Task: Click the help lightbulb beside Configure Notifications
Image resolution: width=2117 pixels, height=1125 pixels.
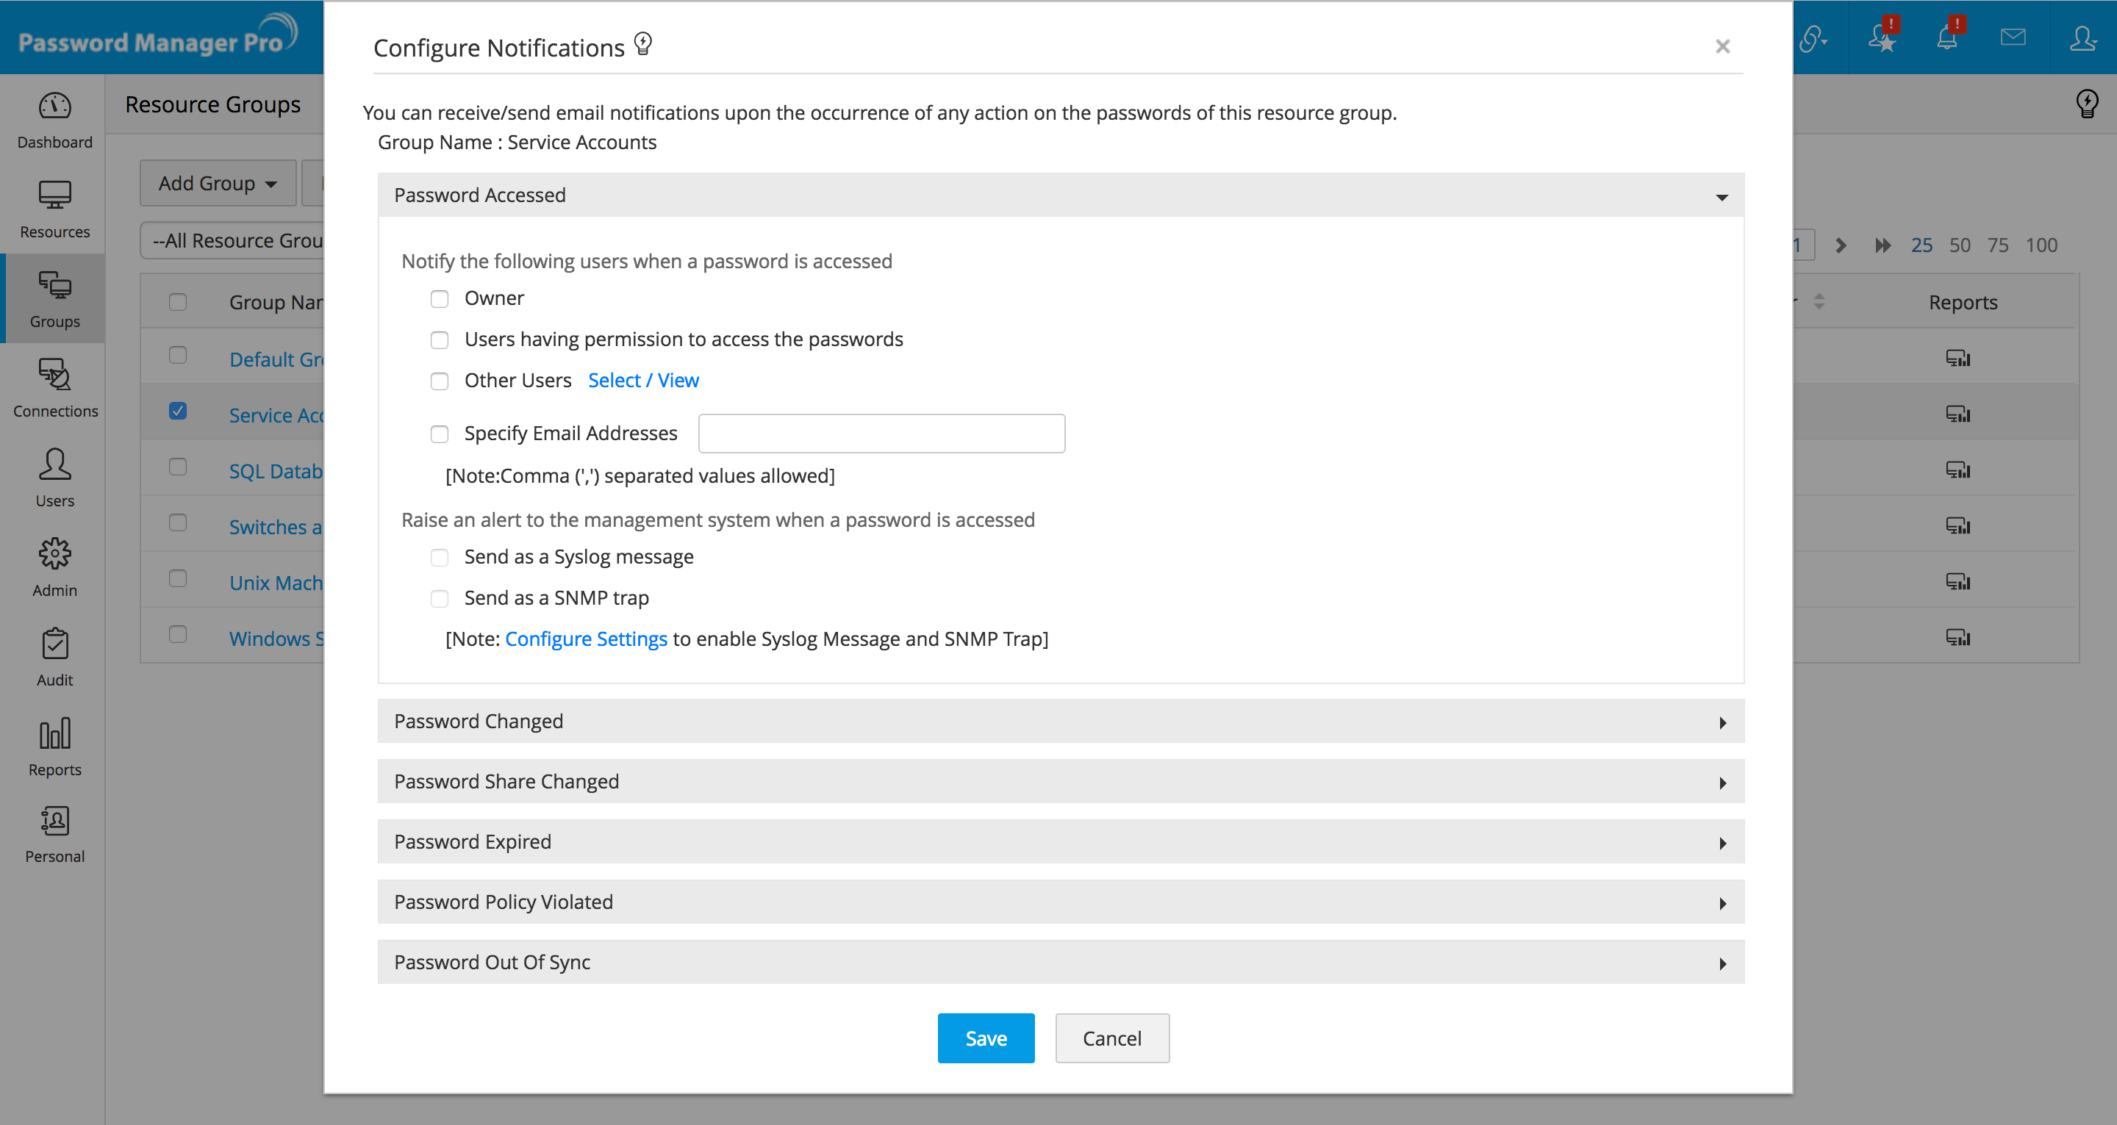Action: 643,44
